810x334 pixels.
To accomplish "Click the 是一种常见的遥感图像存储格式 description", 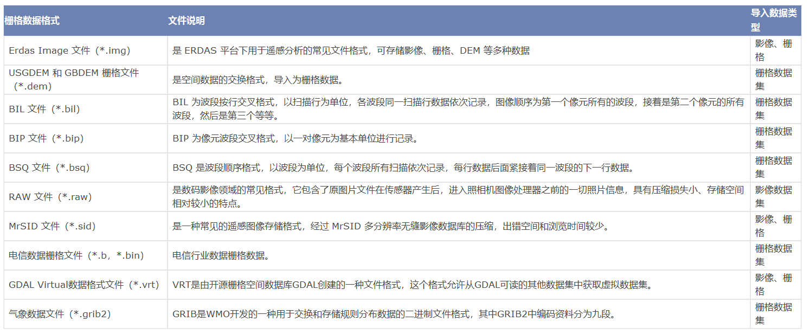I will click(391, 226).
